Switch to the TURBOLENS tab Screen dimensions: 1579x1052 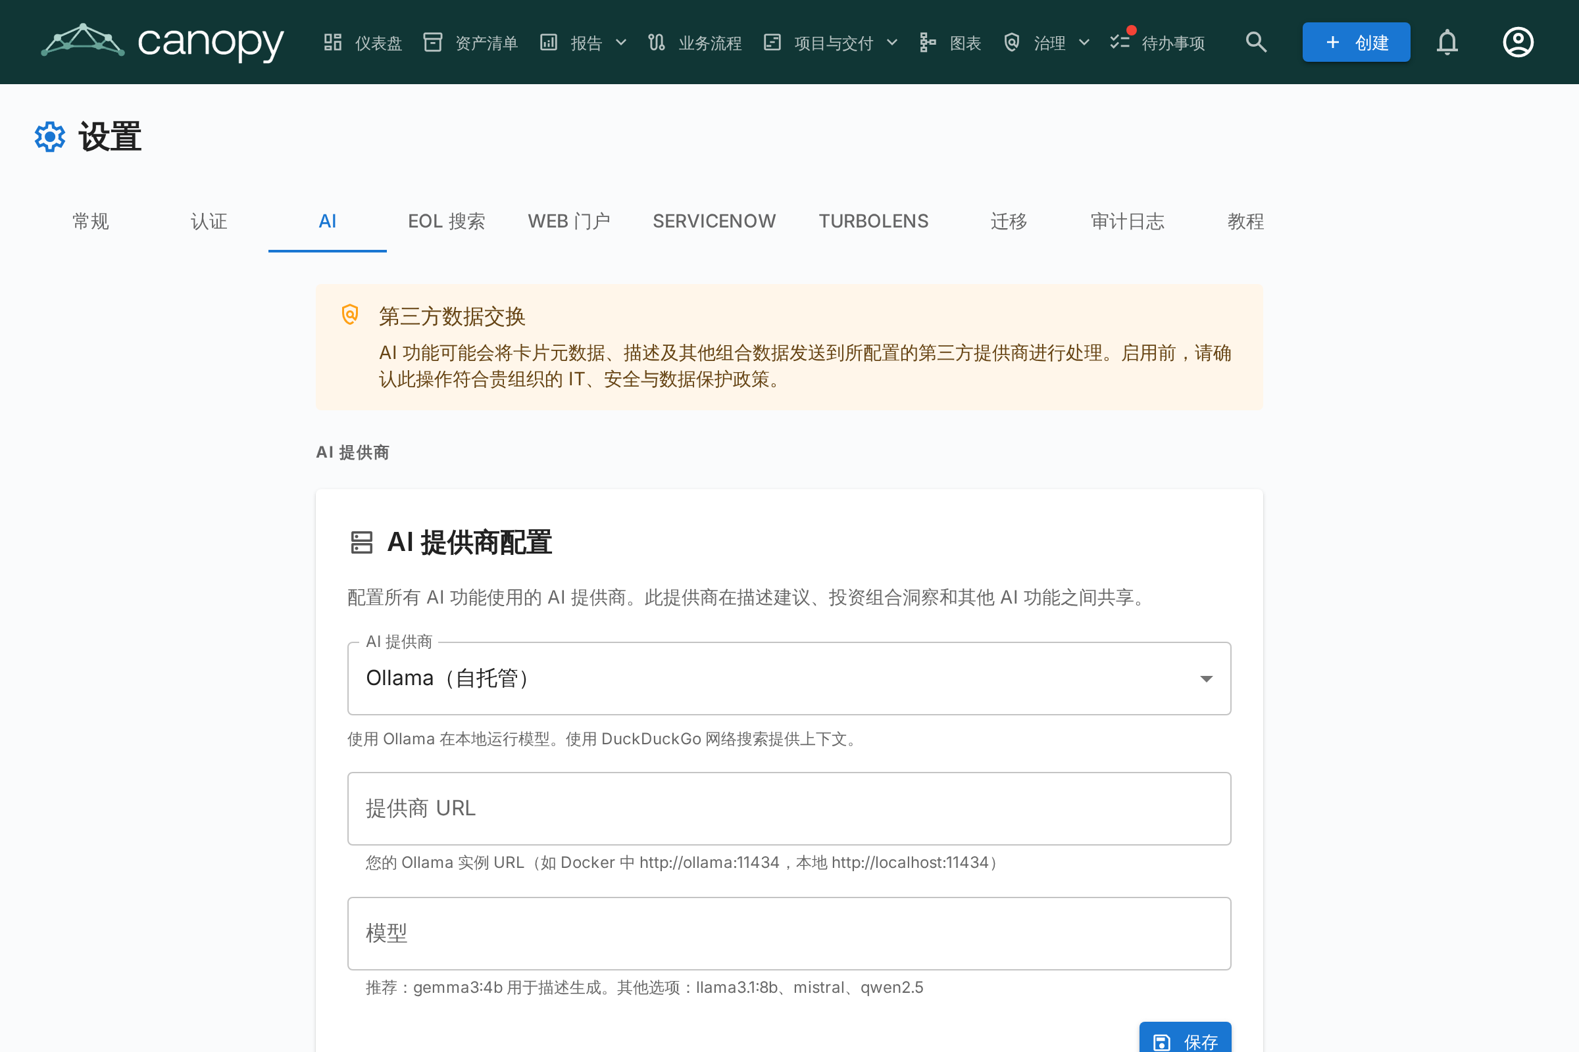[874, 222]
